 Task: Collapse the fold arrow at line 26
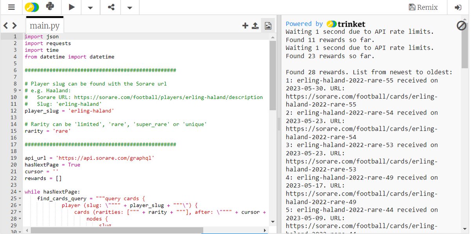click(x=20, y=205)
